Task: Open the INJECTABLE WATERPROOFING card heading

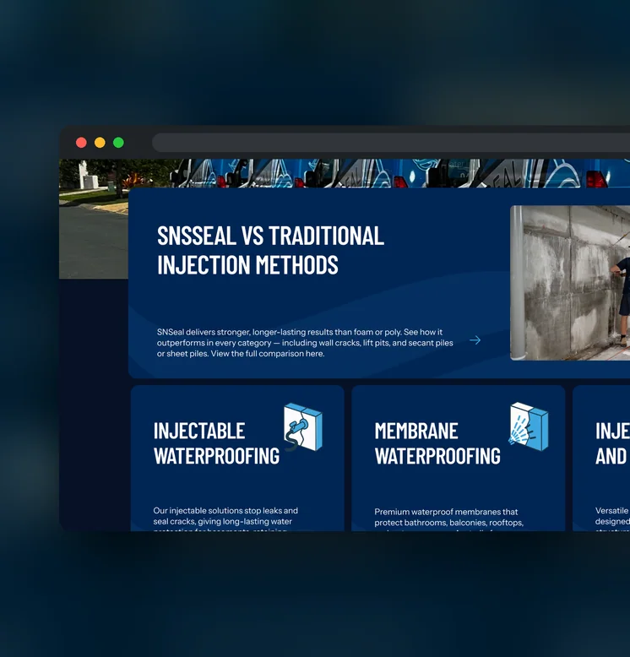Action: click(x=216, y=443)
